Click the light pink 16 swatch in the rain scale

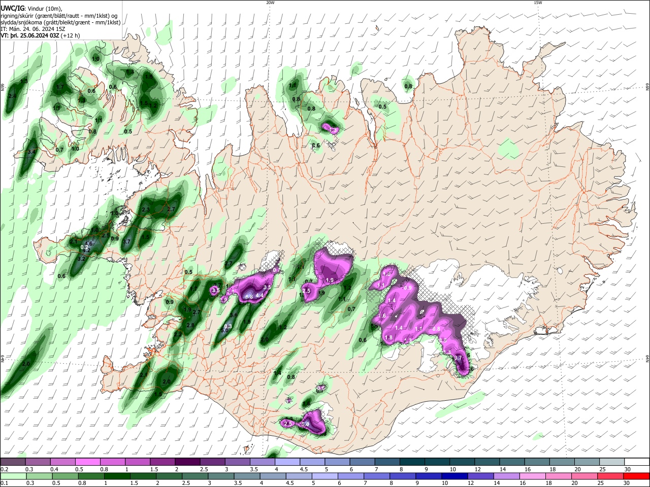[x=533, y=476]
